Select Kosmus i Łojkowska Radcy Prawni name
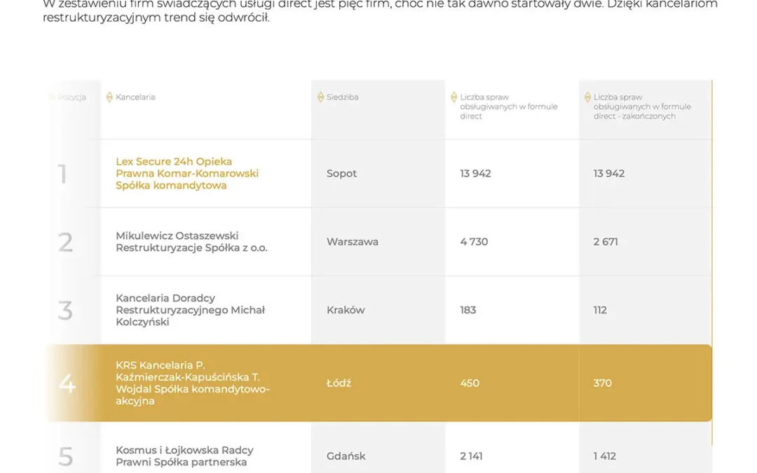 click(x=184, y=456)
